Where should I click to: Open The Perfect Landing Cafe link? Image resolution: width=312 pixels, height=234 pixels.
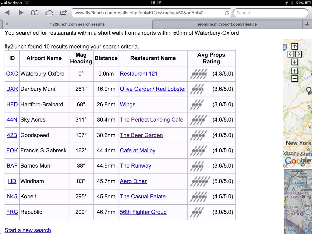152,119
